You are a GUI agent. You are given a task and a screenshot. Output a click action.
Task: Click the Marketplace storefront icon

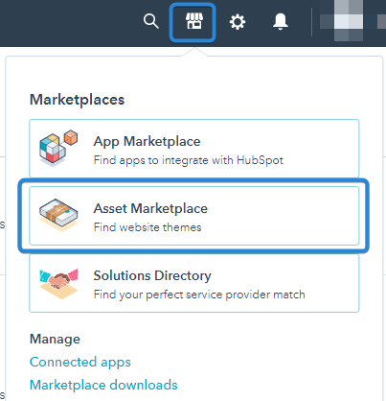pos(194,21)
